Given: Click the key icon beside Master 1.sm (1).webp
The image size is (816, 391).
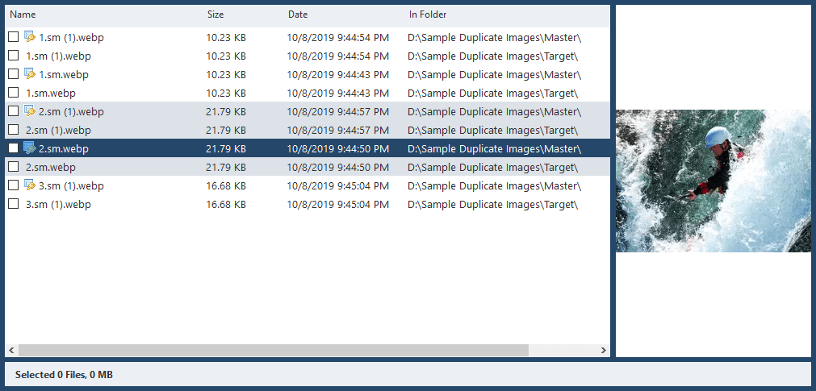Looking at the screenshot, I should pos(30,37).
